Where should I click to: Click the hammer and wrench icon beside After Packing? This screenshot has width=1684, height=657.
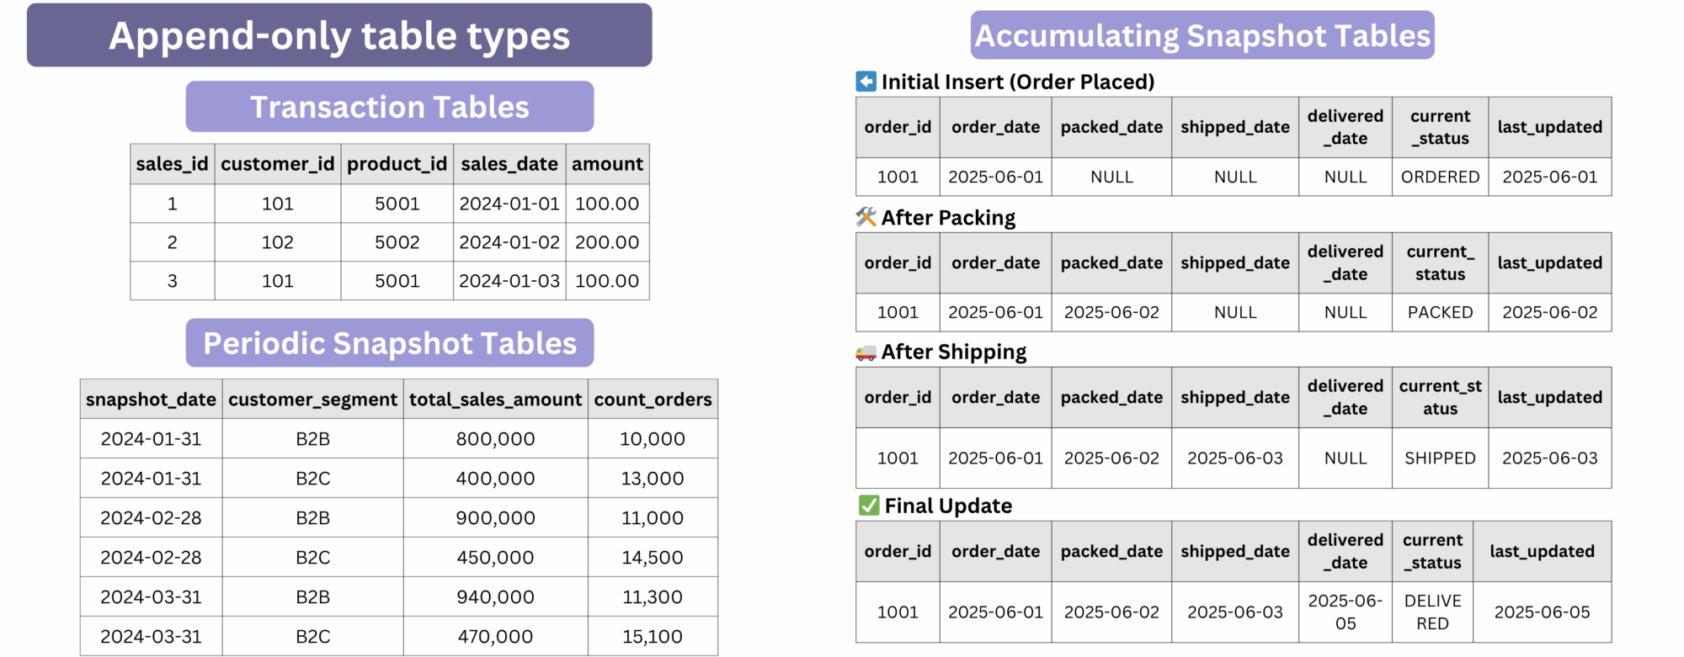pos(866,217)
